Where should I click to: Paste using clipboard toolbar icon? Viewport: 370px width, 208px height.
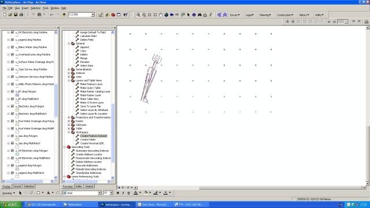(x=39, y=14)
